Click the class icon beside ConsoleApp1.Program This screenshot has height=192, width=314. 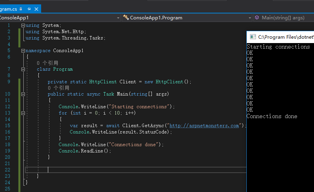click(126, 18)
